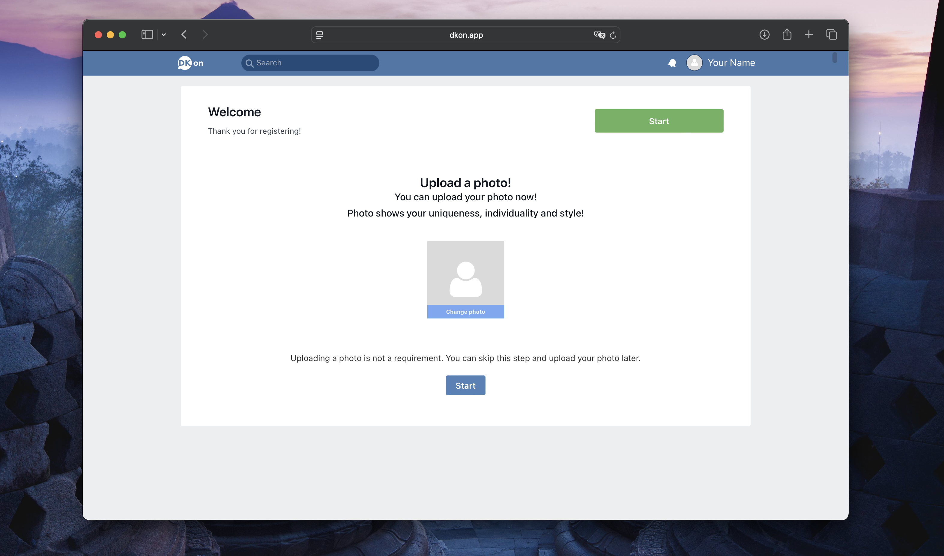Viewport: 944px width, 556px height.
Task: Click the green Start button
Action: point(659,121)
